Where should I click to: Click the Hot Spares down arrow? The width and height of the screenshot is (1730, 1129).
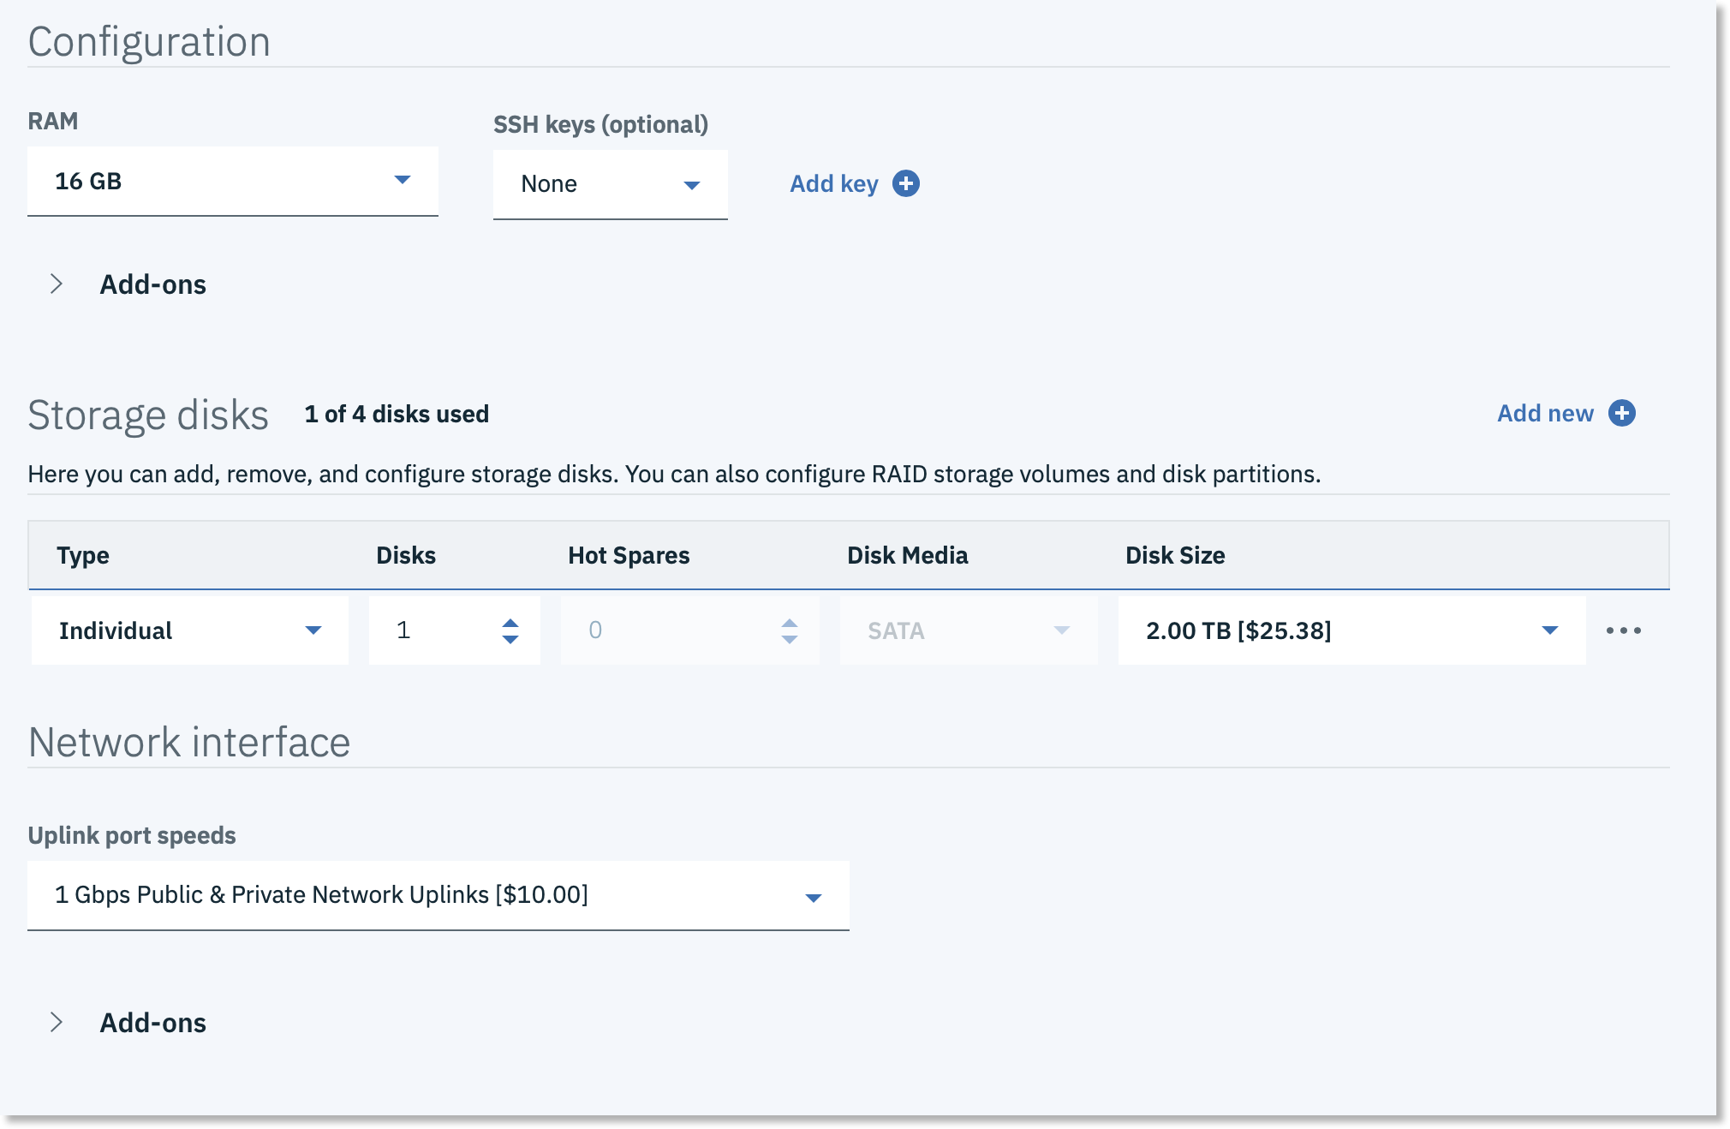(x=790, y=639)
